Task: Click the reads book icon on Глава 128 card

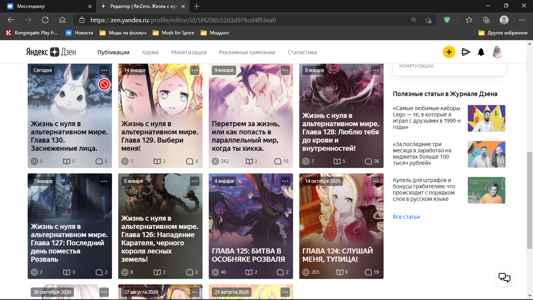Action: 337,161
